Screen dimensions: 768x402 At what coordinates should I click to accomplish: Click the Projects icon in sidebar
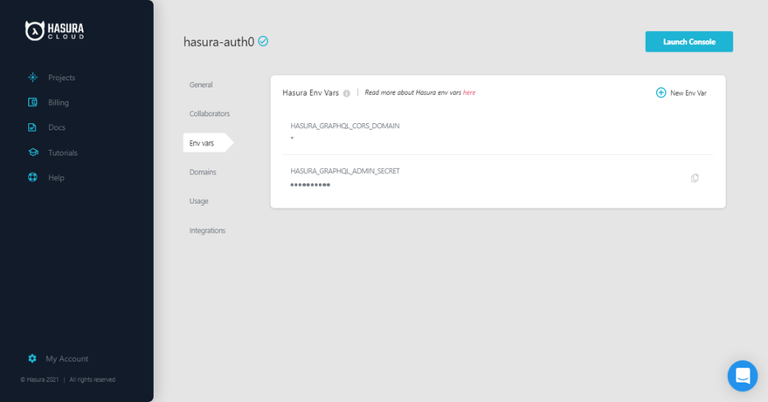(33, 78)
